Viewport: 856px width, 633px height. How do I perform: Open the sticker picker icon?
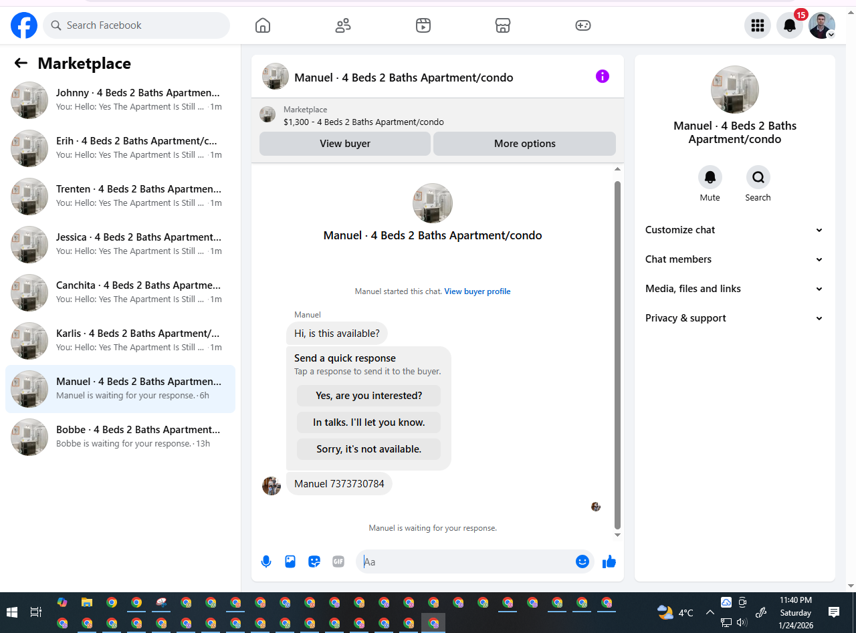314,561
